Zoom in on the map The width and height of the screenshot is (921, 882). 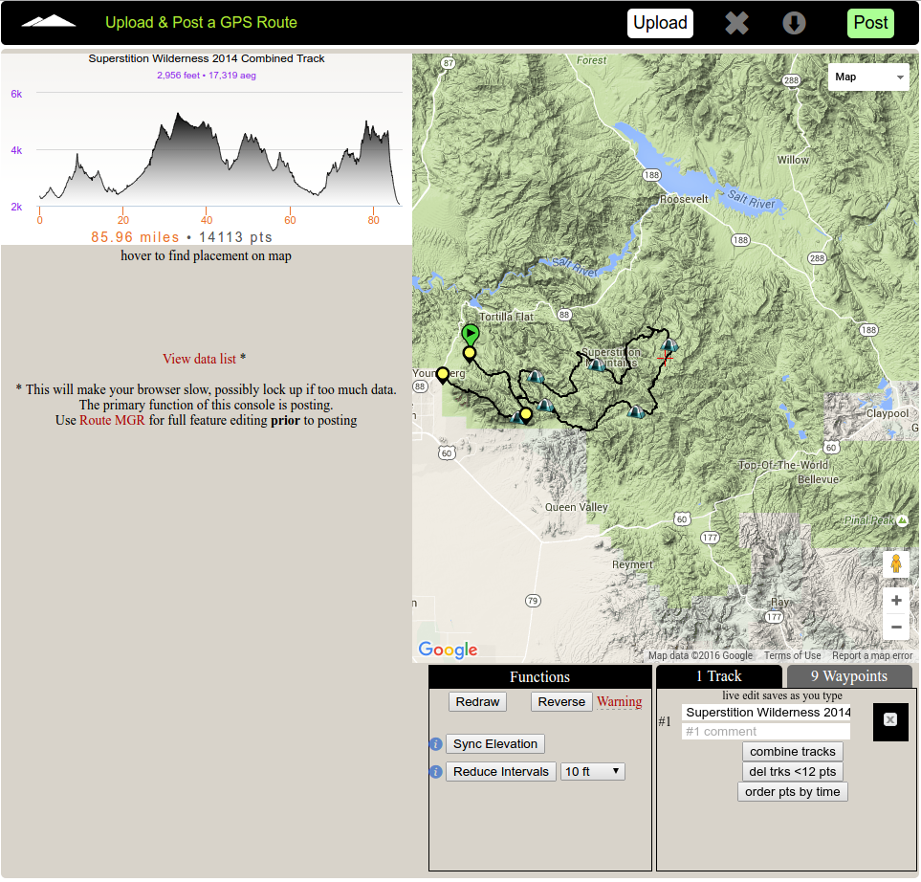pyautogui.click(x=896, y=601)
